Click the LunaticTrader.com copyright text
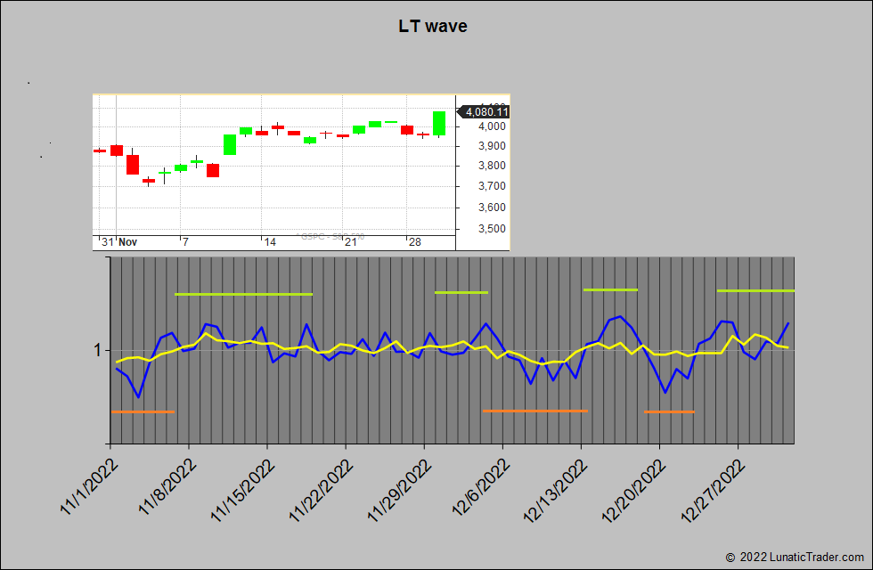The height and width of the screenshot is (570, 873). tap(795, 558)
